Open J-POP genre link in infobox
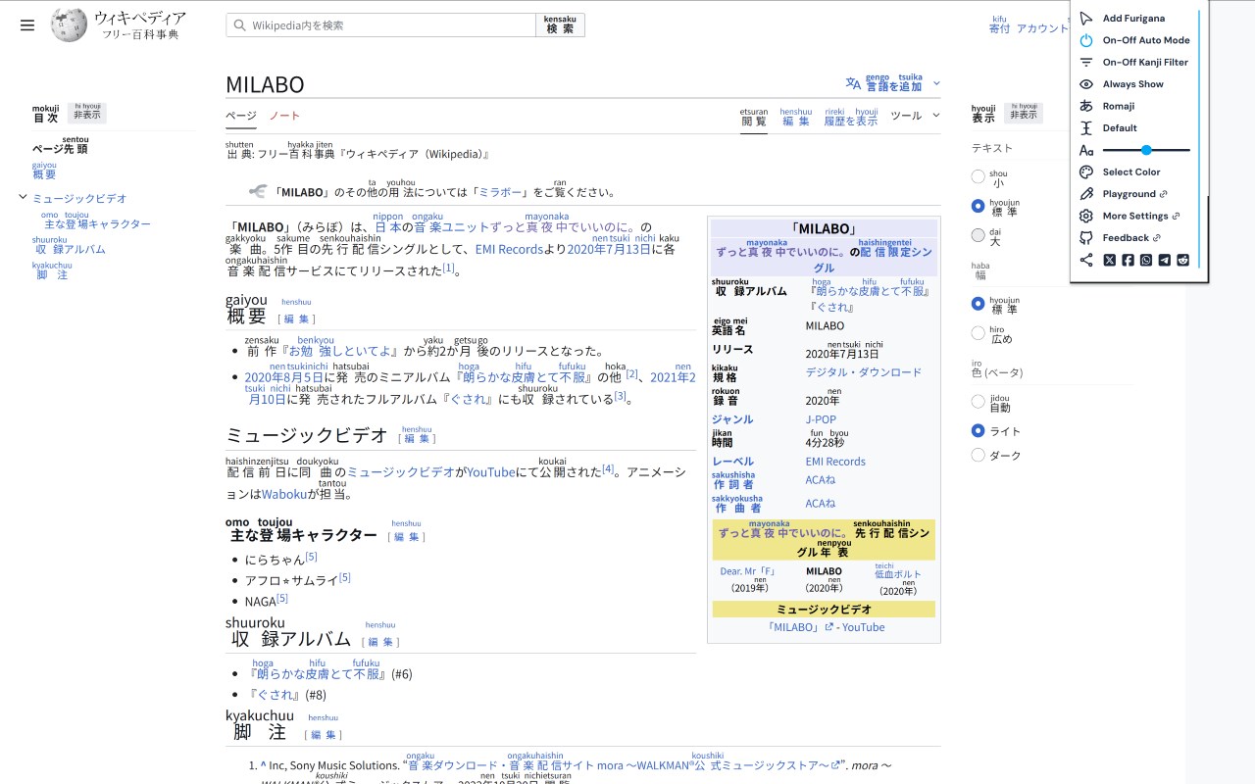The image size is (1255, 784). coord(821,419)
